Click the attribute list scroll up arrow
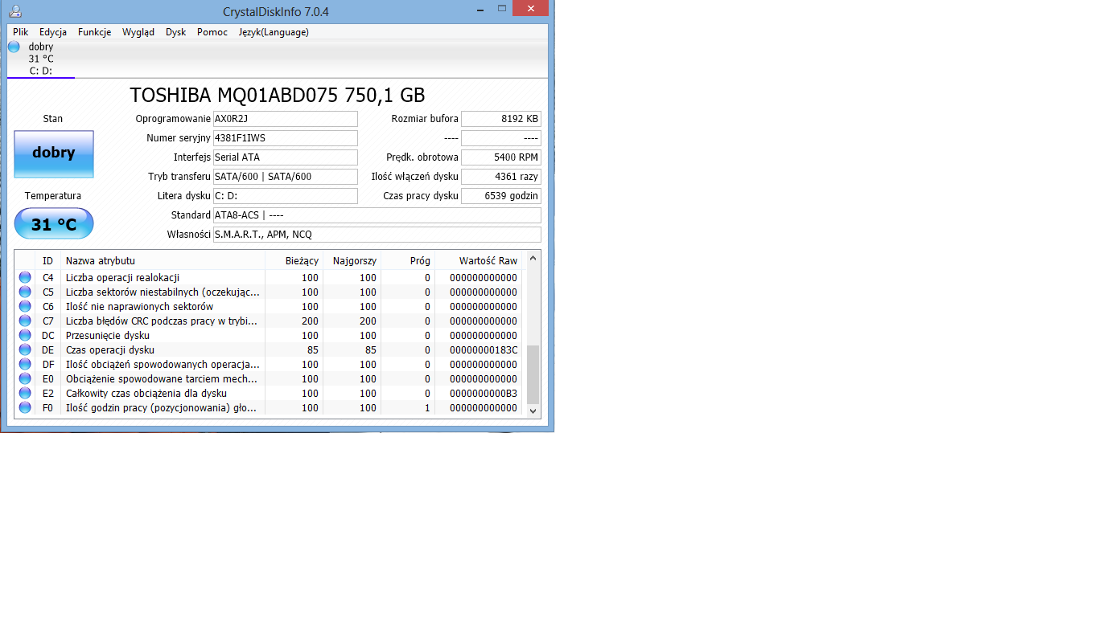The width and height of the screenshot is (1099, 617). 532,259
